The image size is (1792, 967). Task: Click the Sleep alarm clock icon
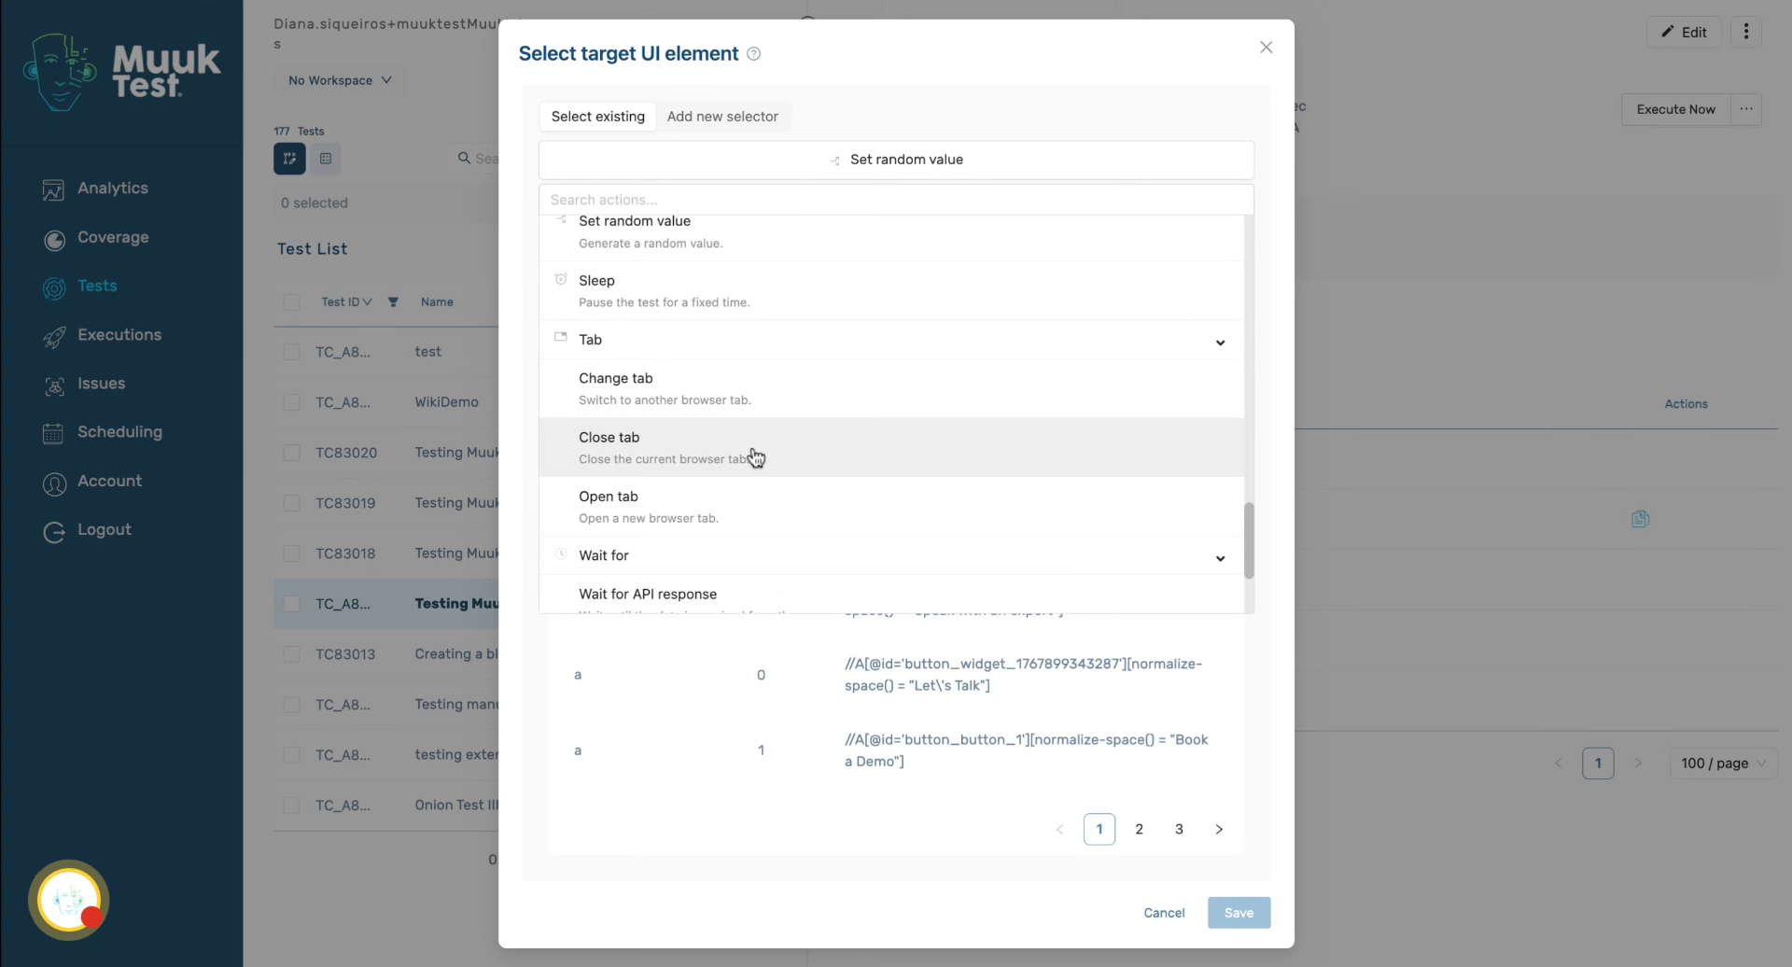click(561, 279)
